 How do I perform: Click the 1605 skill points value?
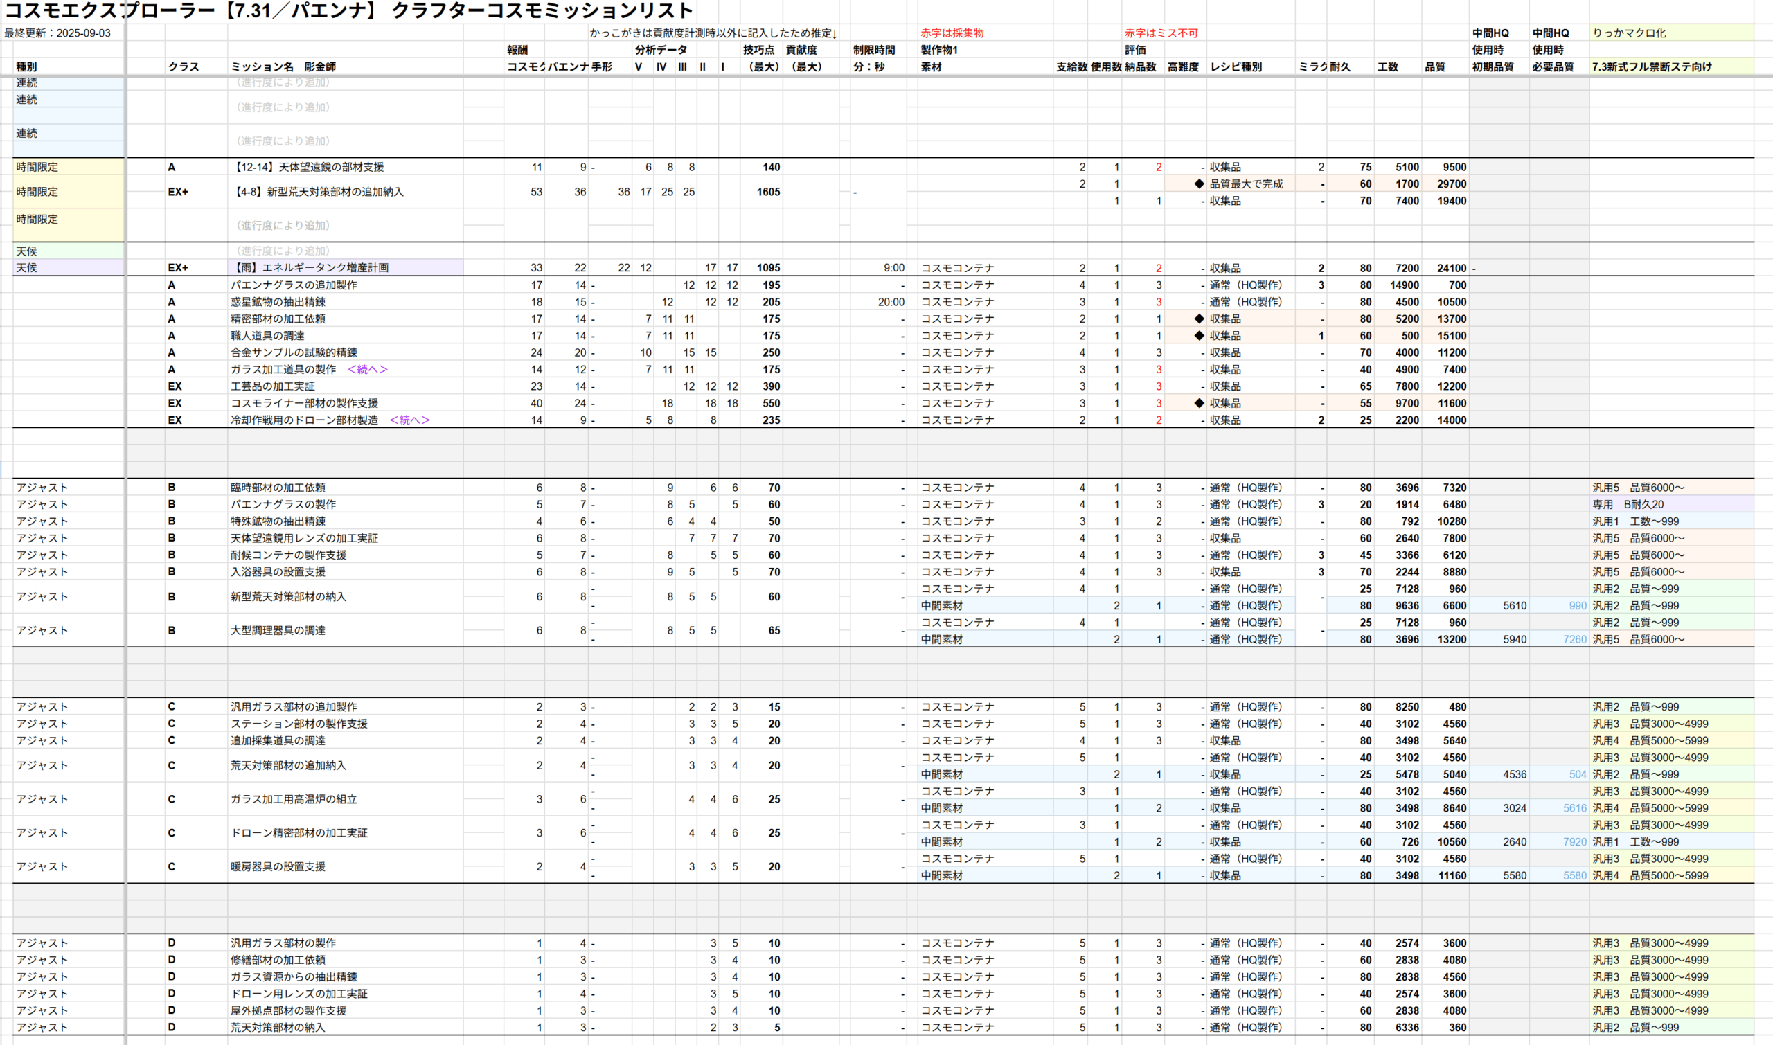(767, 192)
